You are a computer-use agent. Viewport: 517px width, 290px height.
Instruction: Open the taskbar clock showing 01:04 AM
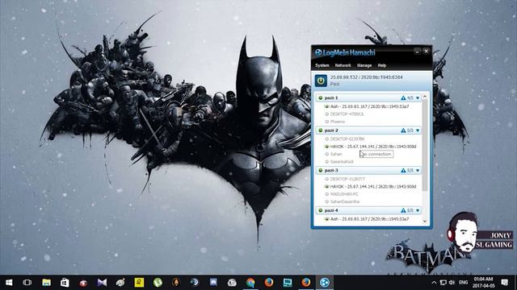click(x=483, y=283)
